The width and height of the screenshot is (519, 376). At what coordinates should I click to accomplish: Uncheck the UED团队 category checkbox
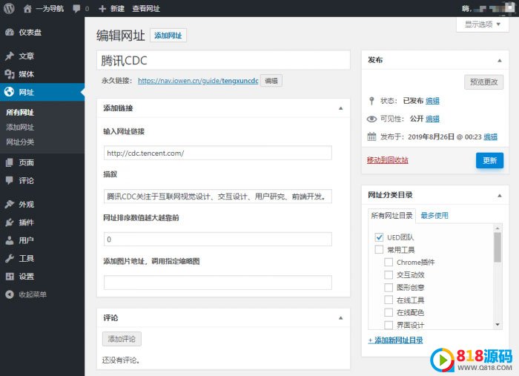379,237
